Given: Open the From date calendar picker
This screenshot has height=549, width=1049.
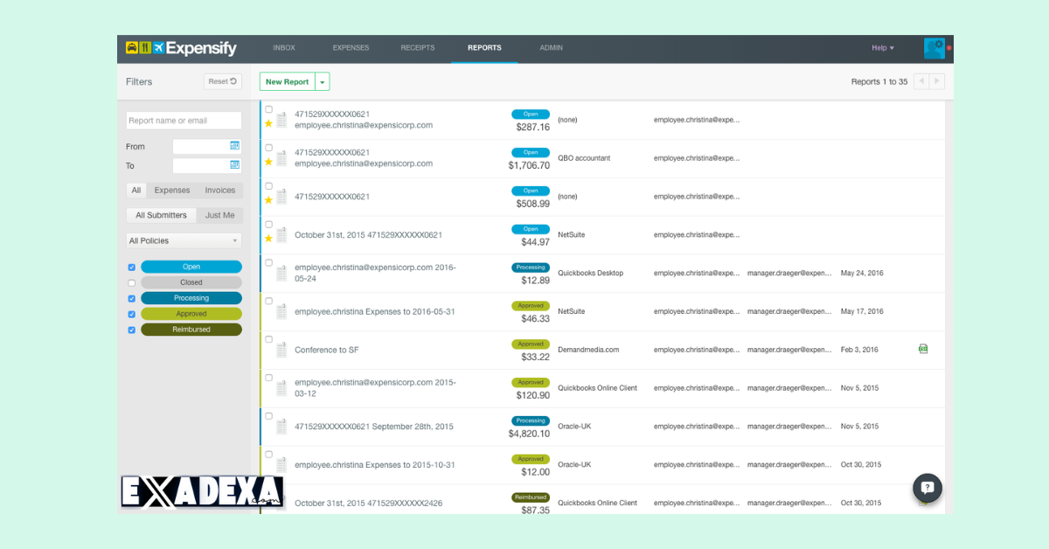Looking at the screenshot, I should pyautogui.click(x=233, y=146).
